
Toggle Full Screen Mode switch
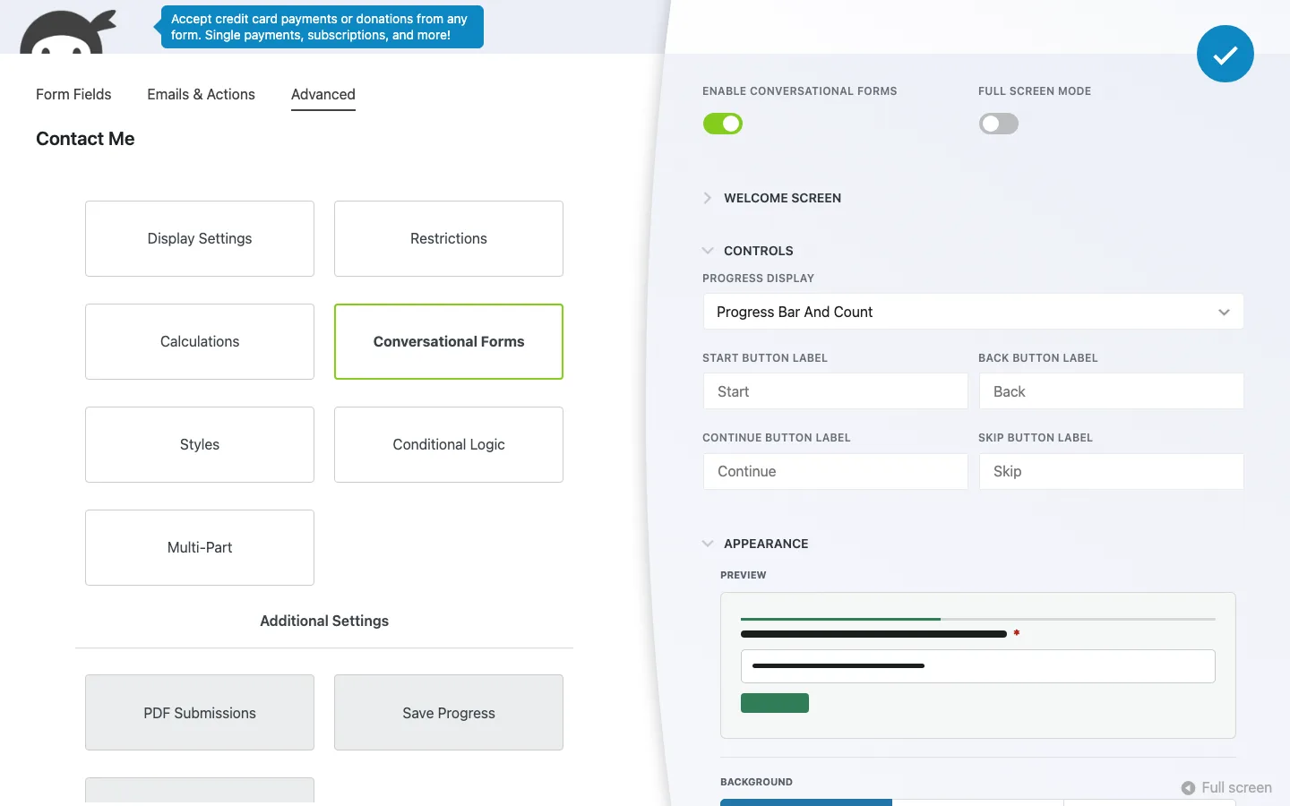[999, 124]
